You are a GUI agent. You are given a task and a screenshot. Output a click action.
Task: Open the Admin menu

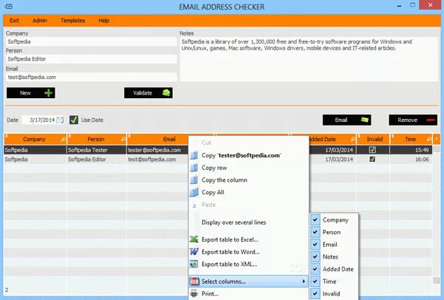pos(40,21)
